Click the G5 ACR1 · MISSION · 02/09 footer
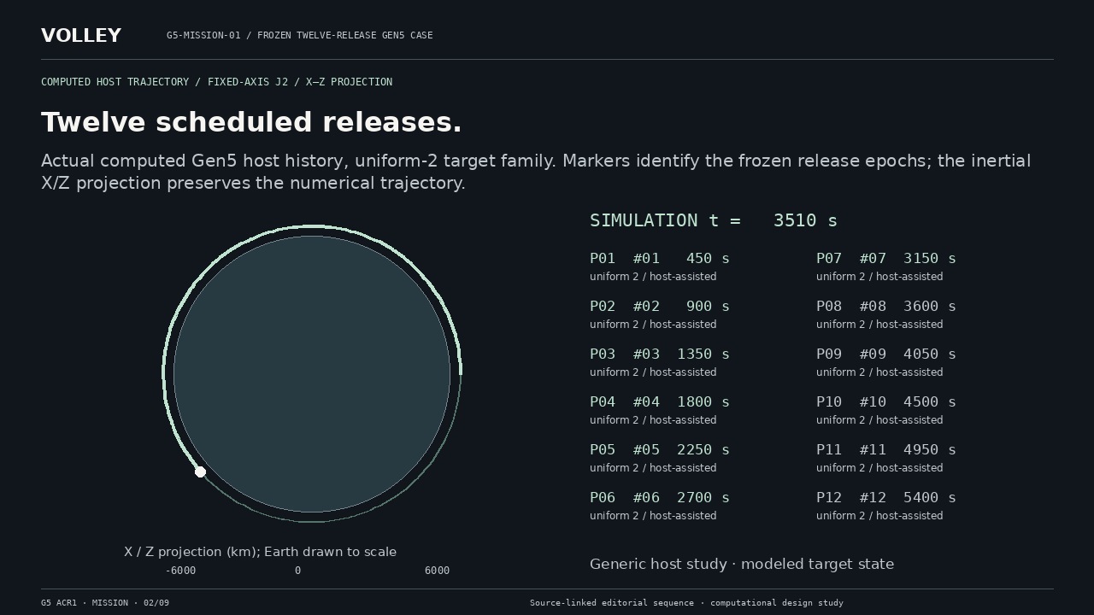This screenshot has height=615, width=1094. click(105, 603)
